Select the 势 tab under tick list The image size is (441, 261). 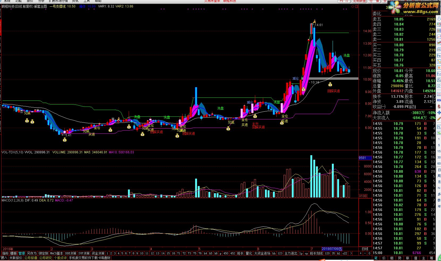400,258
